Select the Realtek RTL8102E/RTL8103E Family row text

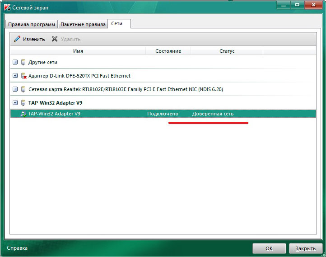(126, 89)
